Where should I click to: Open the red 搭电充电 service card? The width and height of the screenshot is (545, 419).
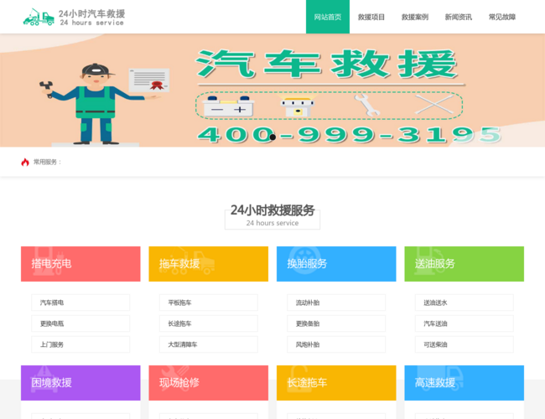(x=80, y=264)
